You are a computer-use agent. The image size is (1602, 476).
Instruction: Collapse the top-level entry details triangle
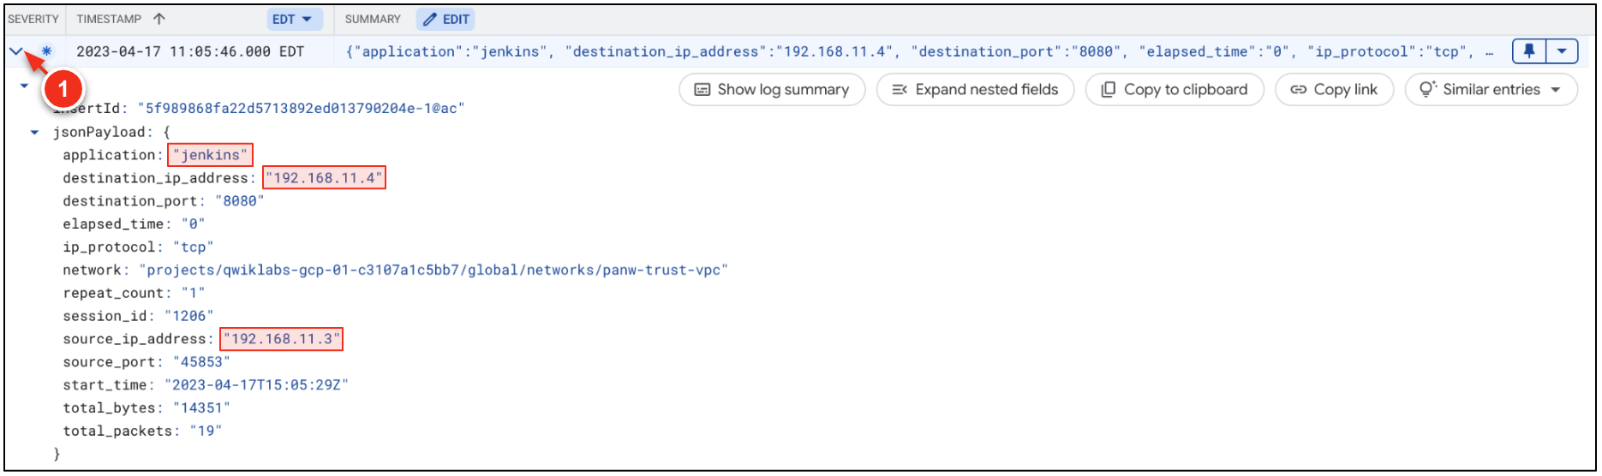coord(24,86)
